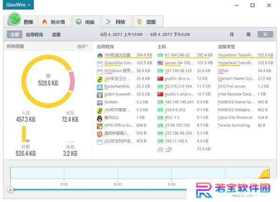Click the timeline slider handle
280x202 pixels.
point(11,190)
